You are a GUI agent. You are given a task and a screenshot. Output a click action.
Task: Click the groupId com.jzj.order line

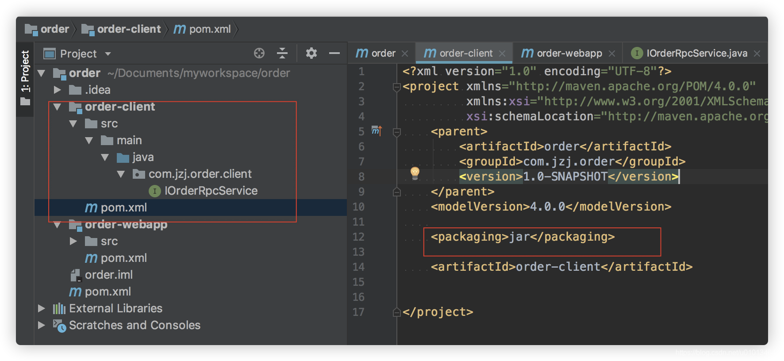(x=572, y=161)
